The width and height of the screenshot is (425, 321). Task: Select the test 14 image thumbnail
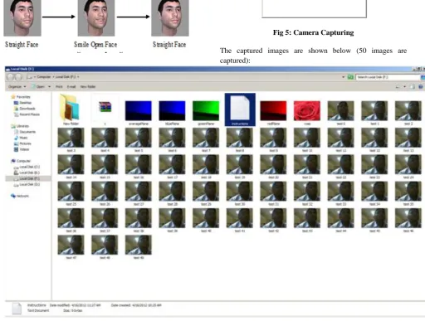(71, 164)
